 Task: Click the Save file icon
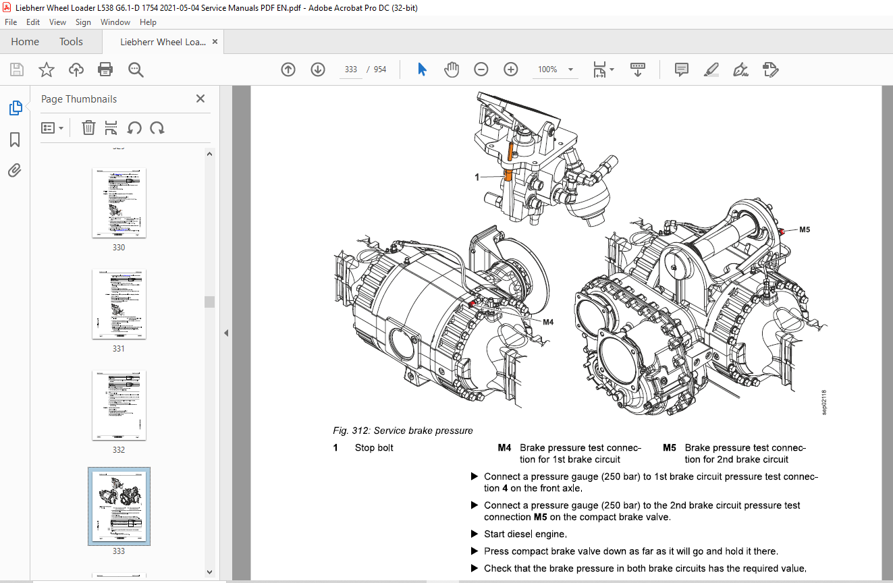17,70
